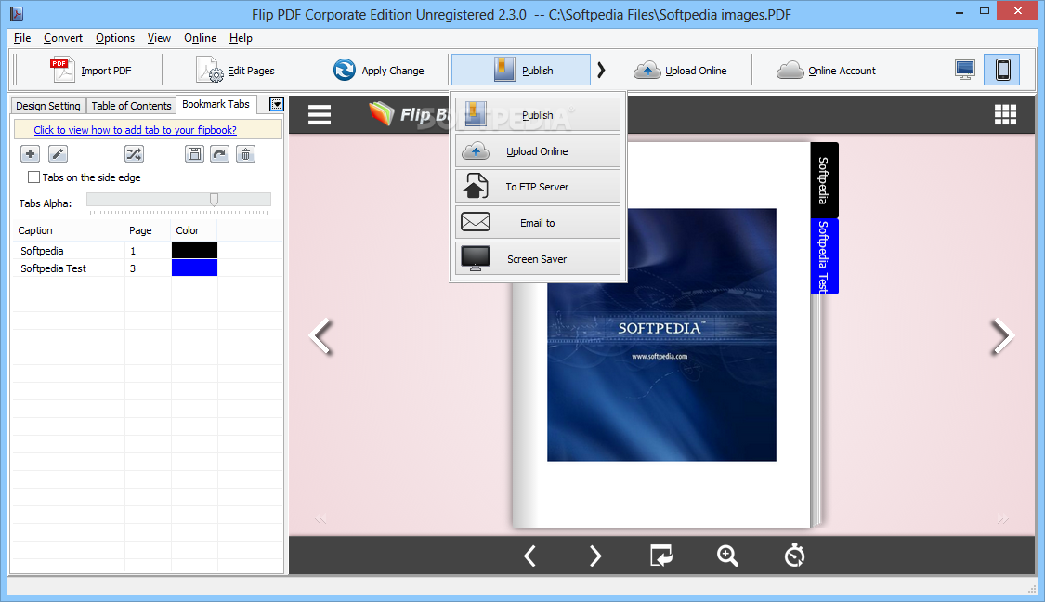1045x602 pixels.
Task: Choose Email to in the dropdown
Action: pyautogui.click(x=538, y=223)
